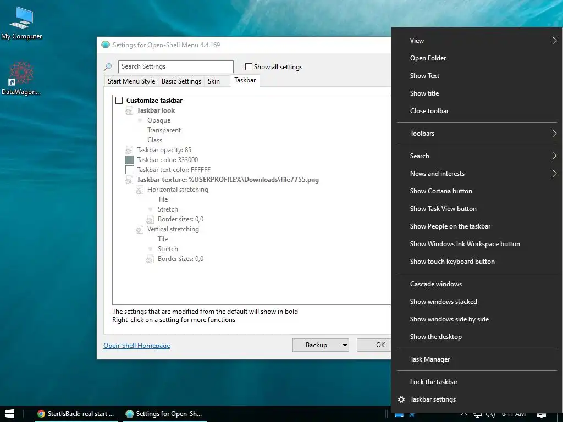Click the gear icon beside Taskbar settings

401,399
